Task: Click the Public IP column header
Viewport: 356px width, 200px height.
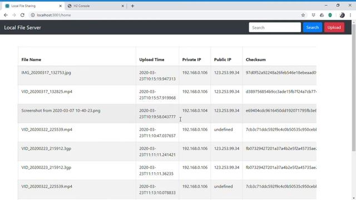Action: 222,59
